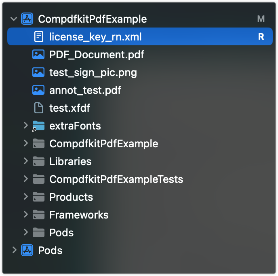This screenshot has width=278, height=276.
Task: Expand the Frameworks group
Action: (x=26, y=214)
